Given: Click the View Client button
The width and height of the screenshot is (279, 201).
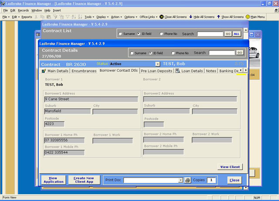Looking at the screenshot, I should tap(230, 167).
